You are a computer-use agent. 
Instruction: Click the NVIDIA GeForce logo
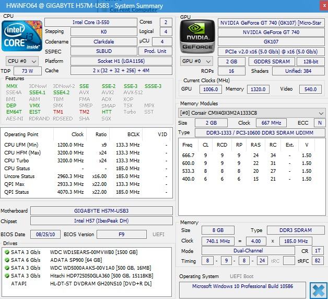(x=197, y=37)
